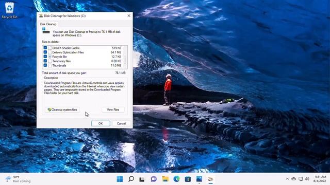
Task: Open the weather widget showing 90°F
Action: (x=18, y=179)
